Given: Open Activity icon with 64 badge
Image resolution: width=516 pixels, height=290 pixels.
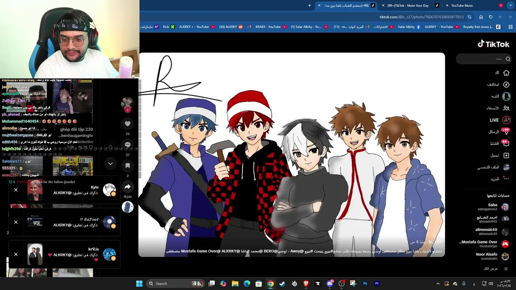Looking at the screenshot, I should [x=506, y=143].
